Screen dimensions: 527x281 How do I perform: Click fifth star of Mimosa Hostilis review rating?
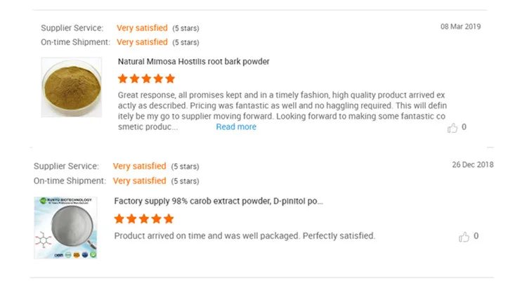(x=169, y=79)
